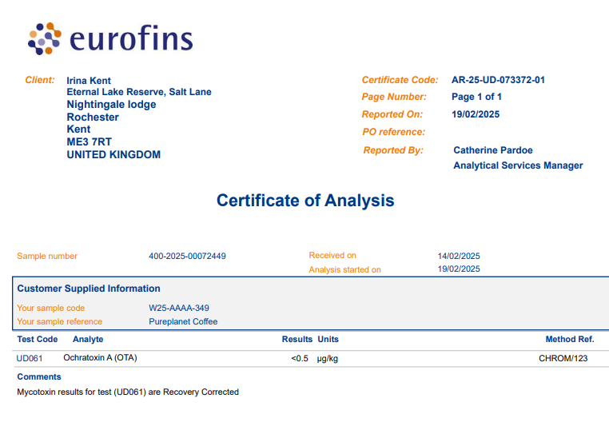Select the reporter name Catherine Pardoe
Screen dimensions: 609x422
(x=492, y=150)
